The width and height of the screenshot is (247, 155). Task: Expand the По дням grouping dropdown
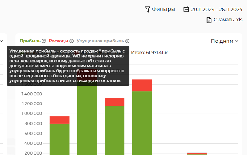pyautogui.click(x=225, y=41)
